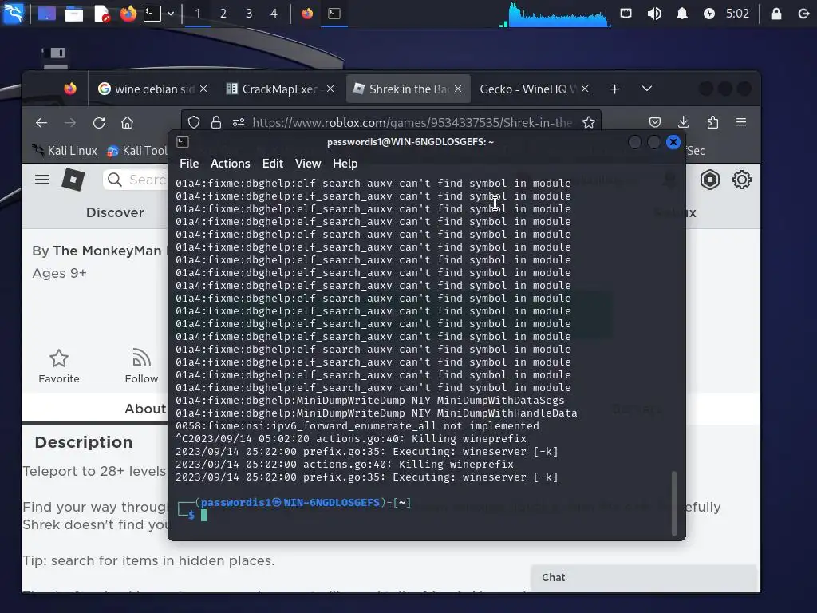Open notifications bell in panel

pos(681,14)
